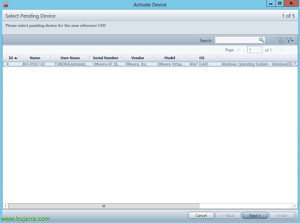Click the Next > button
The height and width of the screenshot is (223, 300).
coord(255,215)
